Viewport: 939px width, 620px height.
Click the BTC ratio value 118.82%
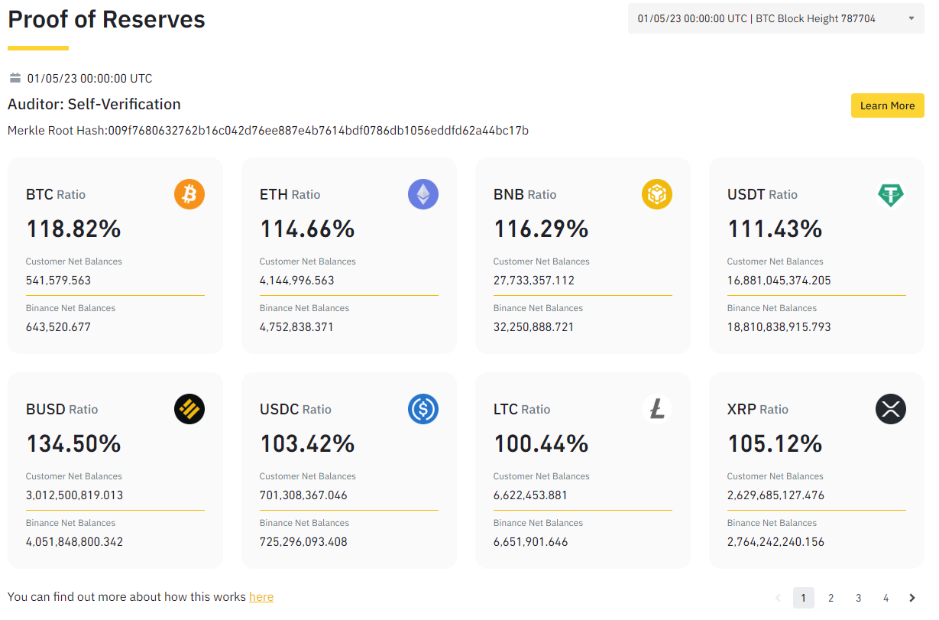tap(74, 229)
